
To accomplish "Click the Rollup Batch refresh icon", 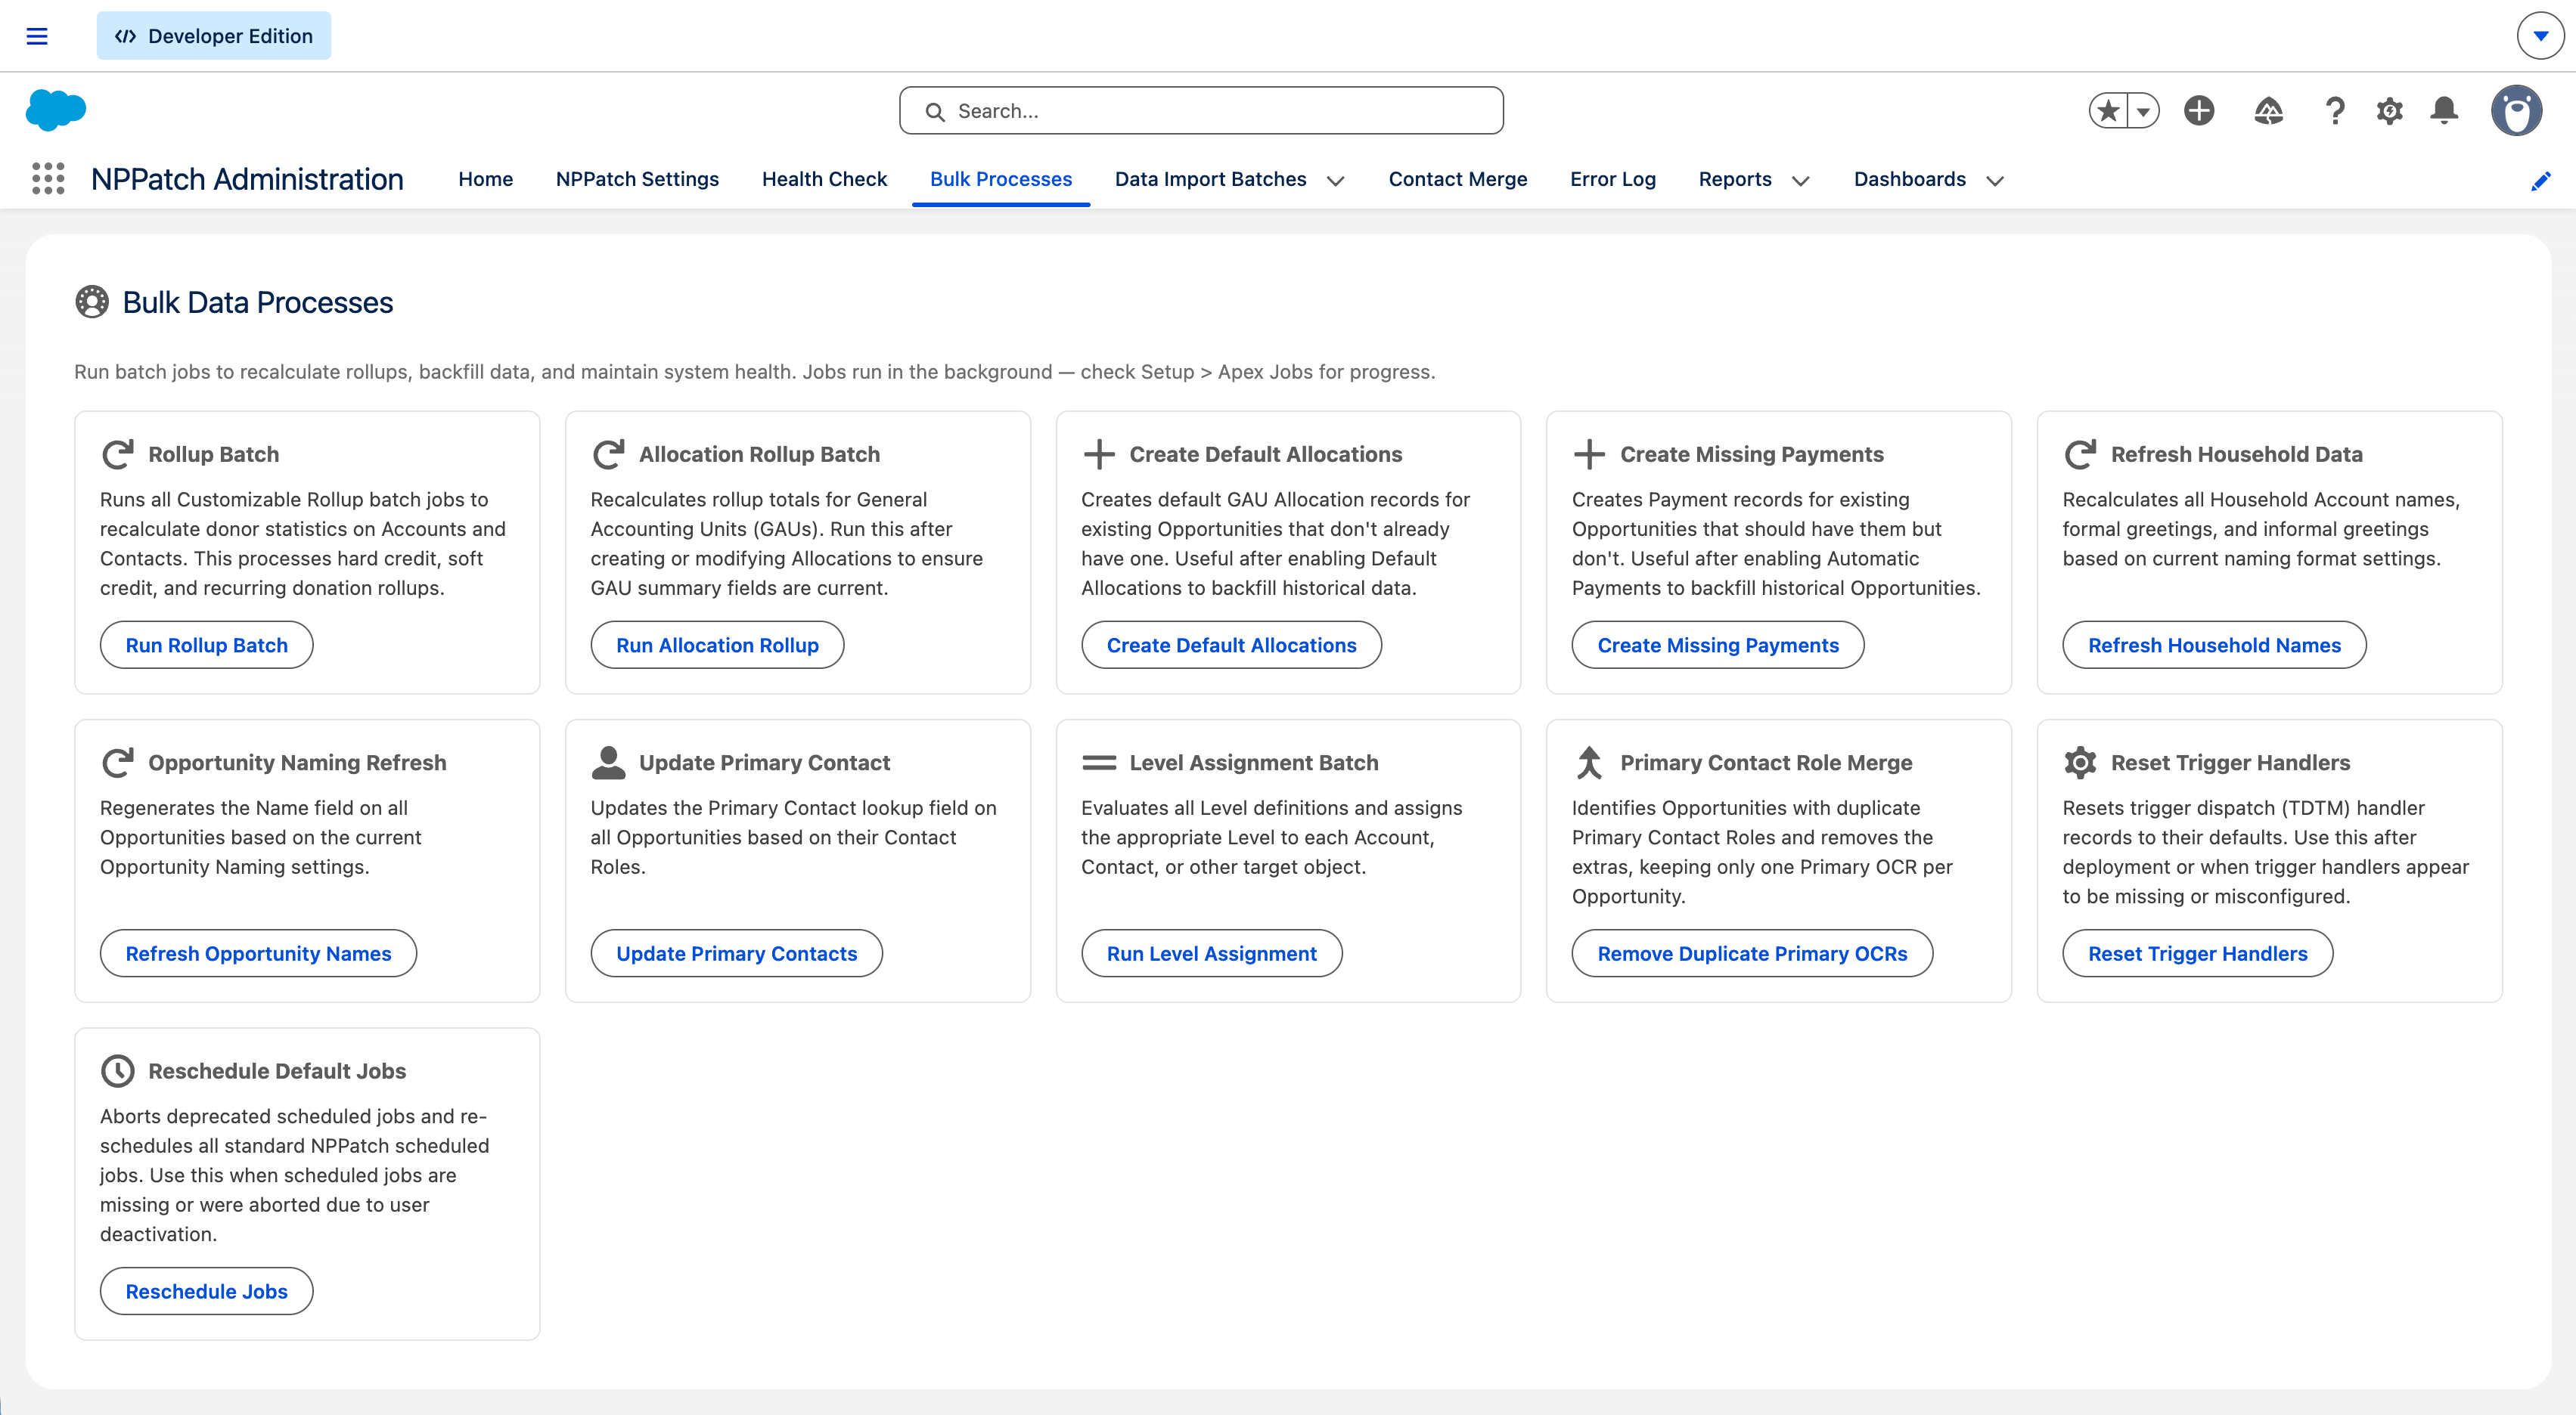I will pyautogui.click(x=117, y=454).
